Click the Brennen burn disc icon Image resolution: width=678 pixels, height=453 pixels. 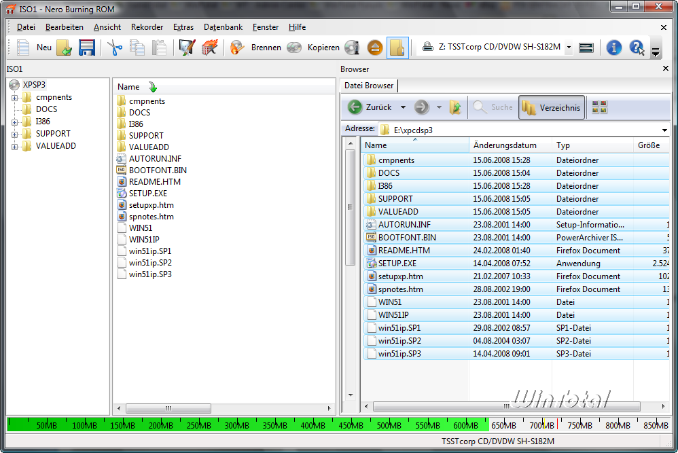(237, 48)
